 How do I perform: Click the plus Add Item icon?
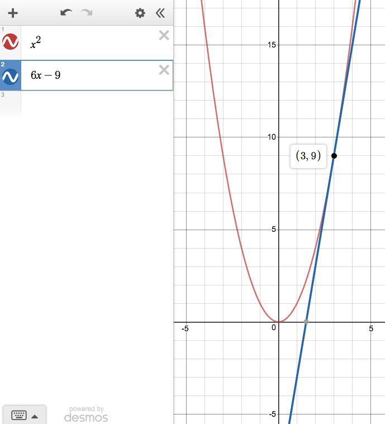point(13,13)
